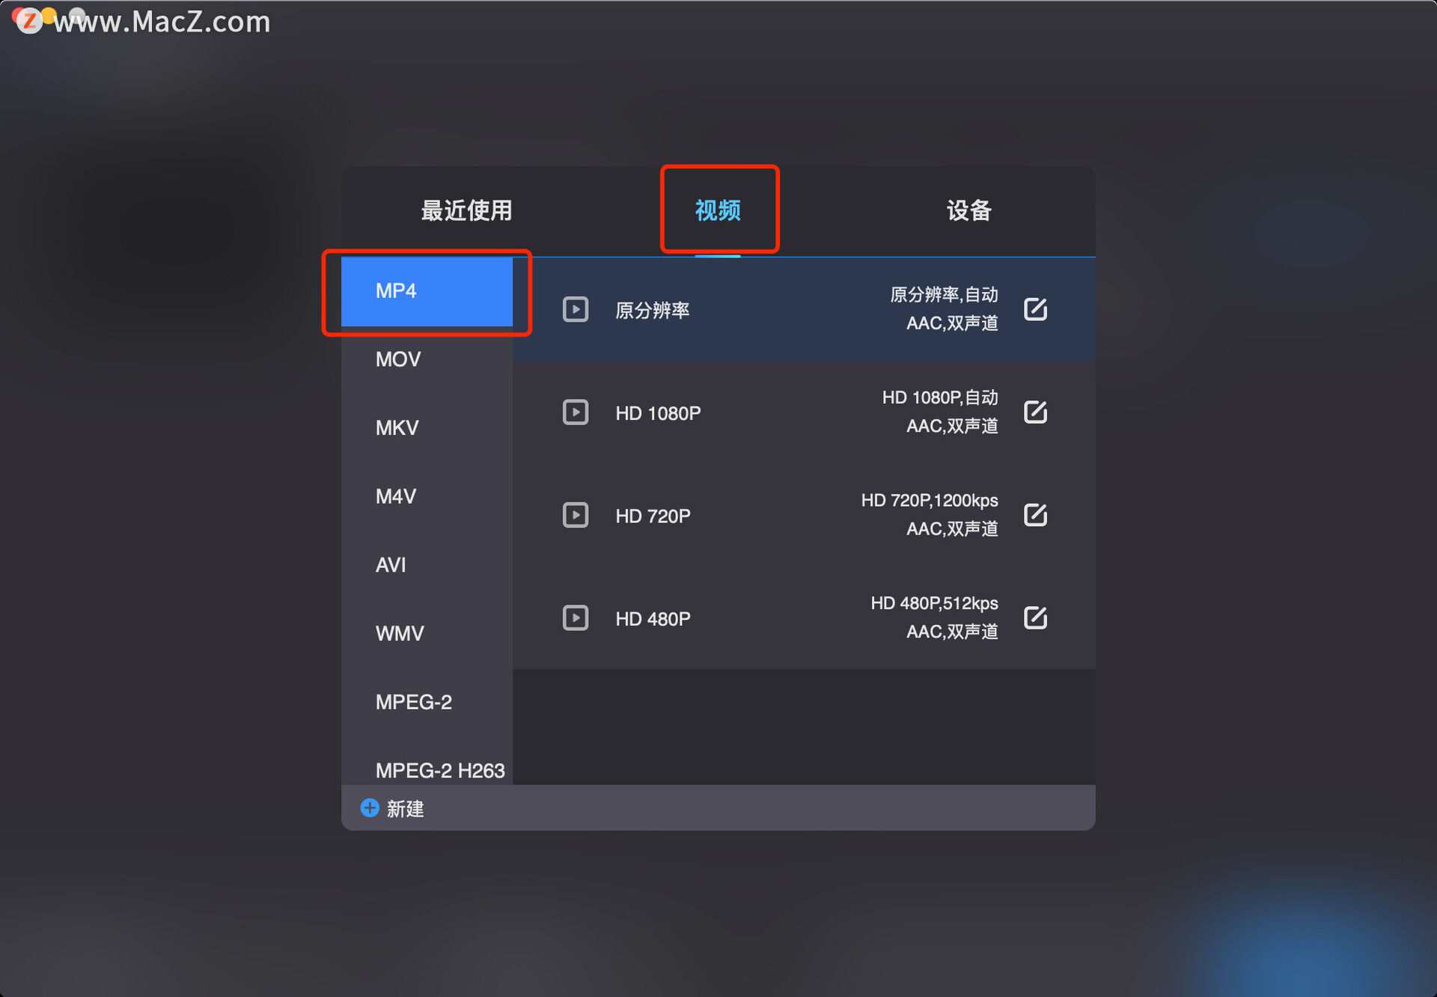Edit the HD 480P preset settings
Viewport: 1437px width, 997px height.
click(x=1035, y=617)
